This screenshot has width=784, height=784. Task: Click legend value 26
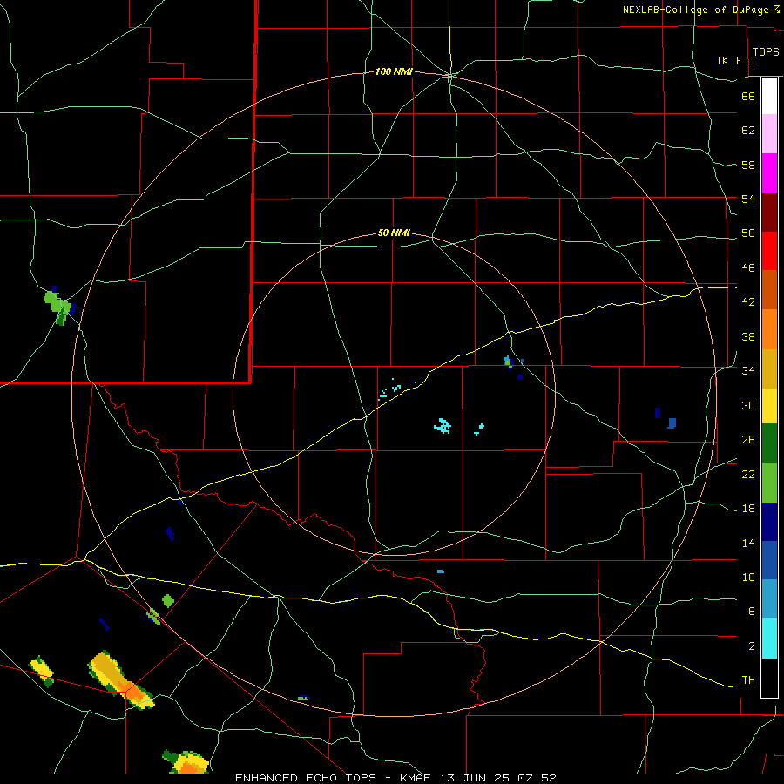tap(748, 440)
